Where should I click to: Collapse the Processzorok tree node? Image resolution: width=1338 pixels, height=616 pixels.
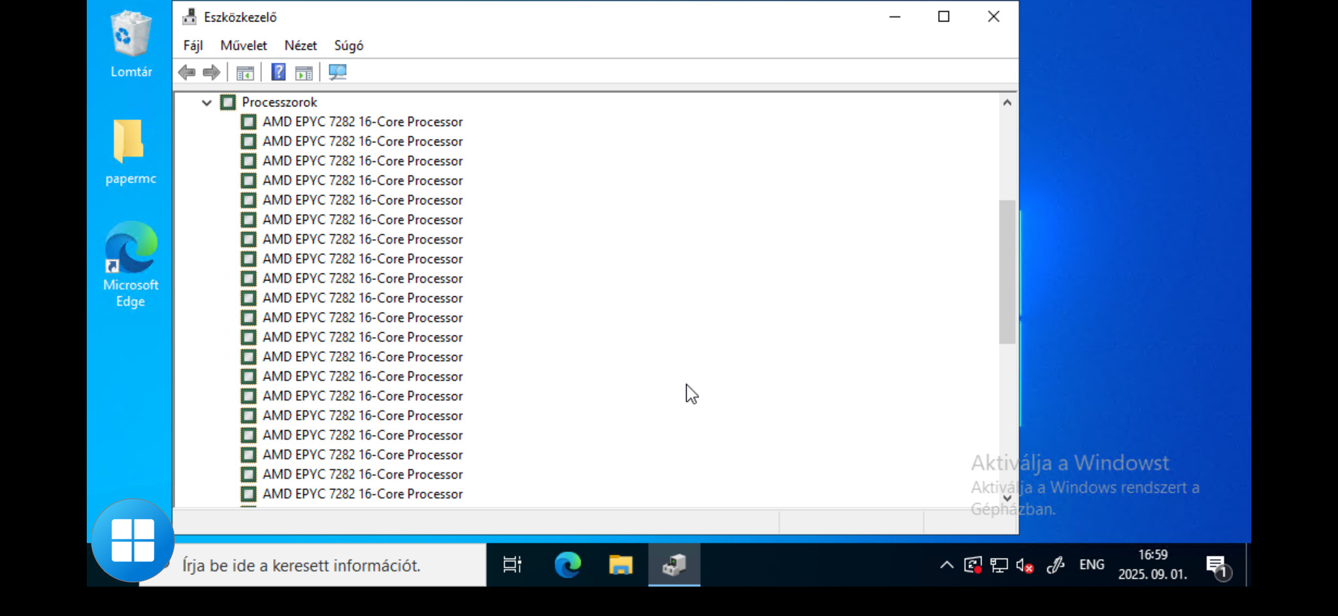[x=206, y=103]
